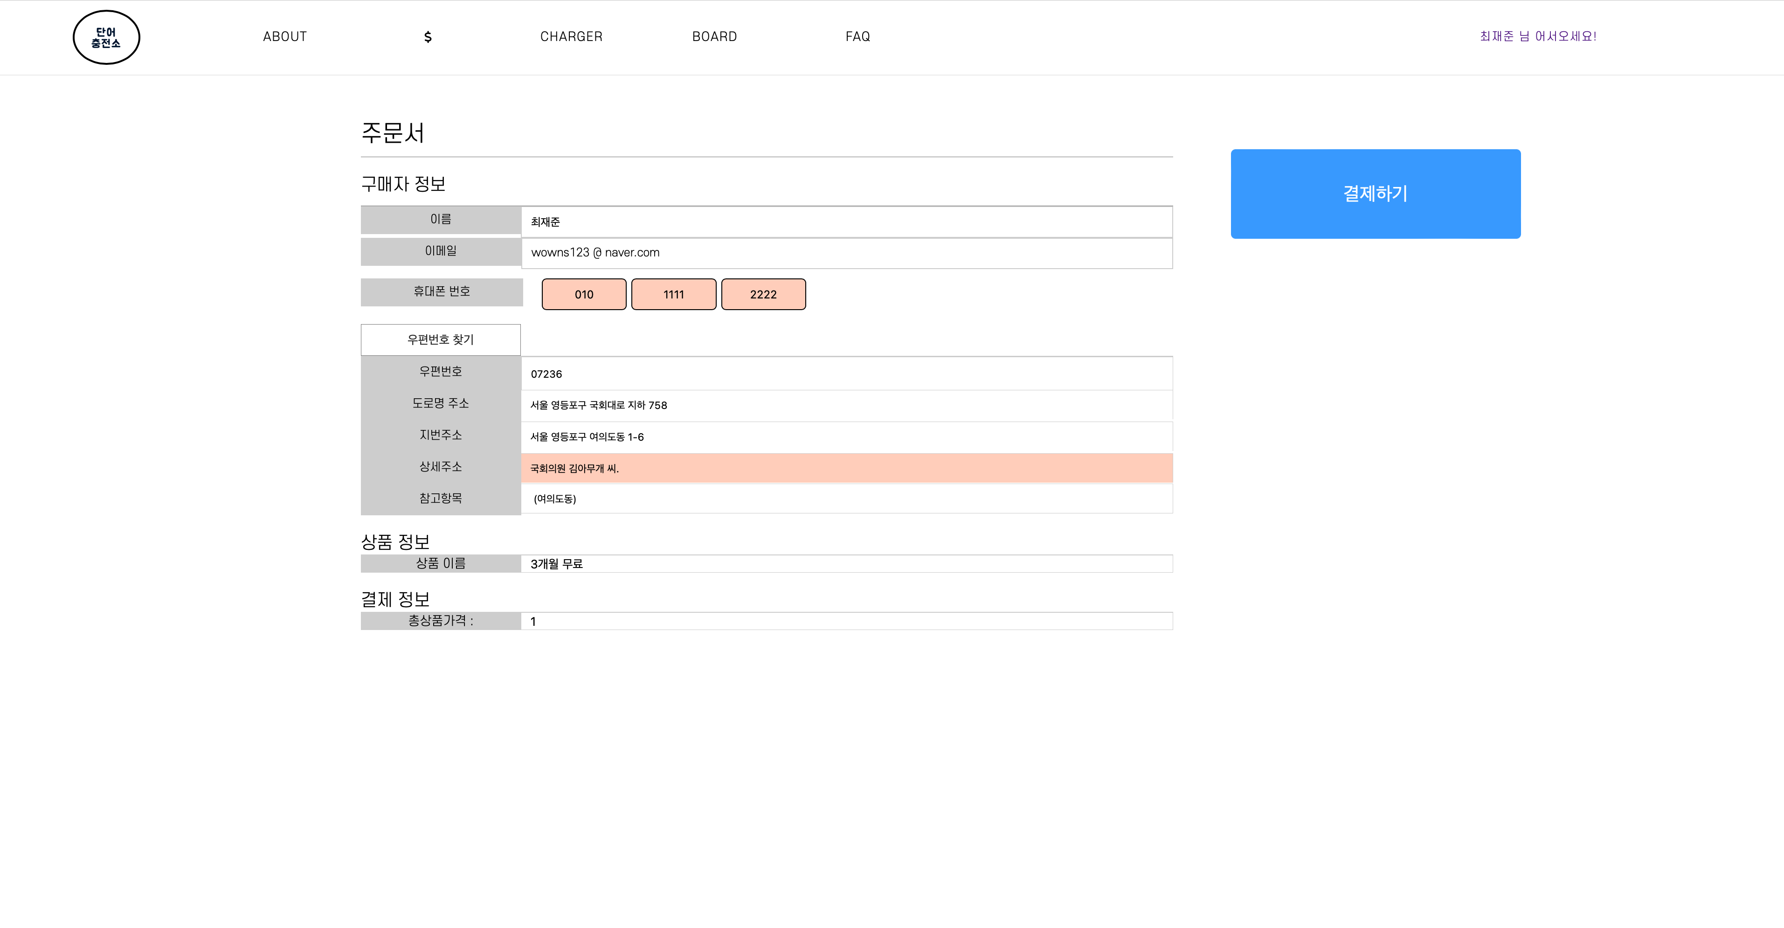Click the 지번주소 field with 여의도동 1-6

(x=846, y=437)
